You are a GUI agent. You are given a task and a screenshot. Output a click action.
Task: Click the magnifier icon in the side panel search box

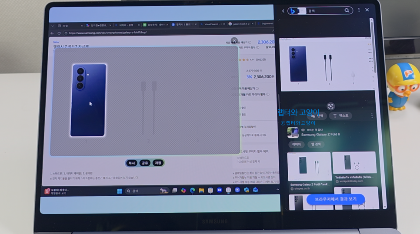click(347, 10)
